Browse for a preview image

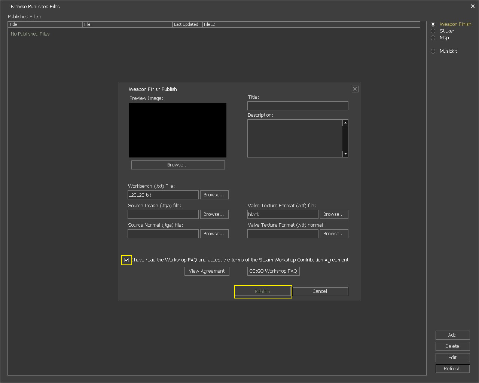(x=178, y=165)
